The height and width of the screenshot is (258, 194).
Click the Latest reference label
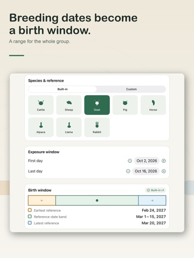point(46,223)
